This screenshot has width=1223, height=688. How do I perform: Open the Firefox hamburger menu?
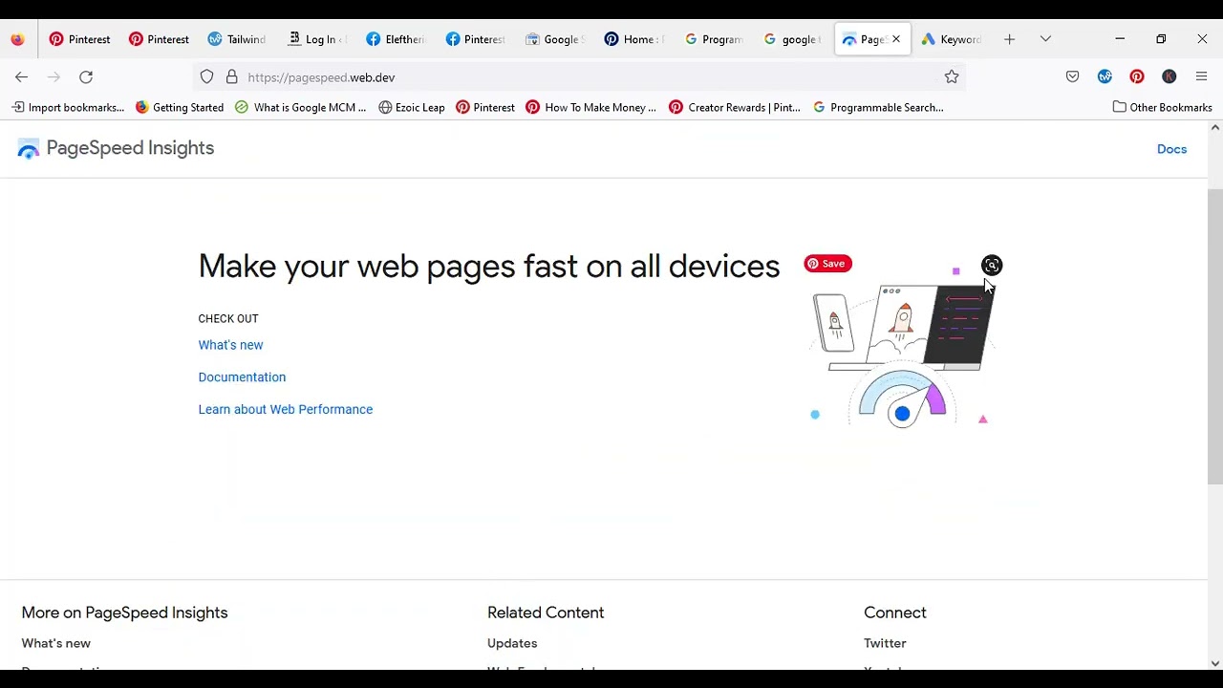pyautogui.click(x=1202, y=76)
